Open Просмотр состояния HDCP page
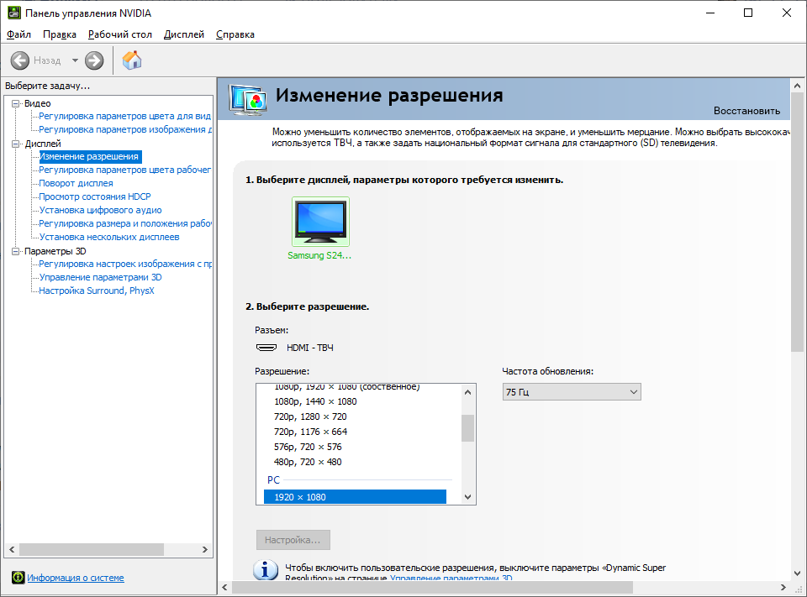The width and height of the screenshot is (807, 597). tap(95, 196)
